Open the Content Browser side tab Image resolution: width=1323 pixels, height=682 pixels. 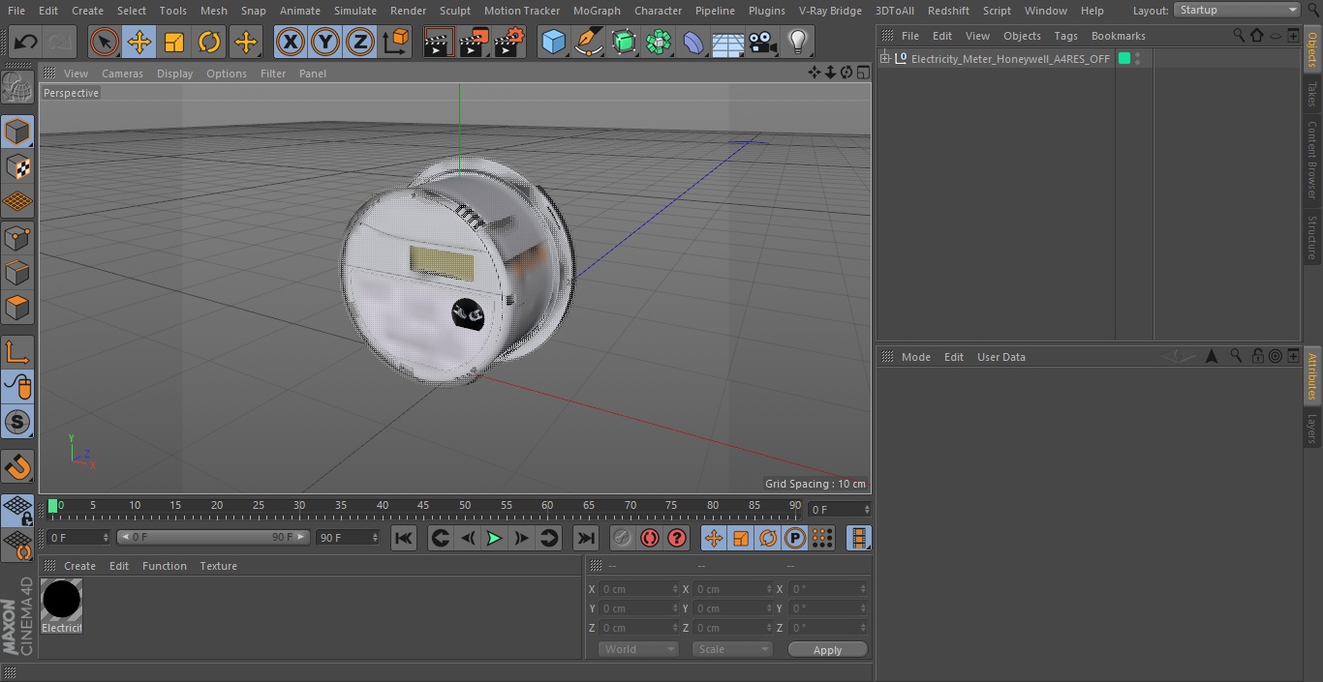point(1312,160)
